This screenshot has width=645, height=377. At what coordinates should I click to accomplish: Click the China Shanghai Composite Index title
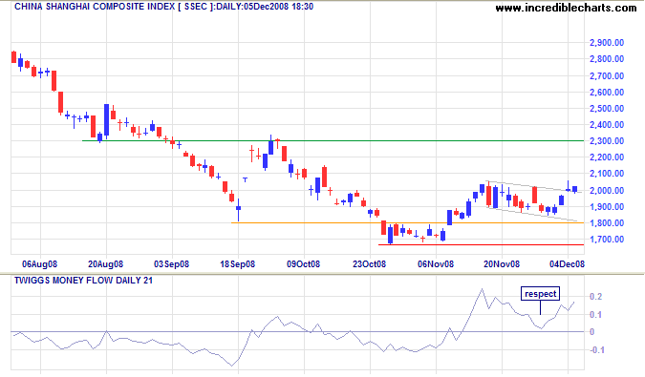(163, 7)
